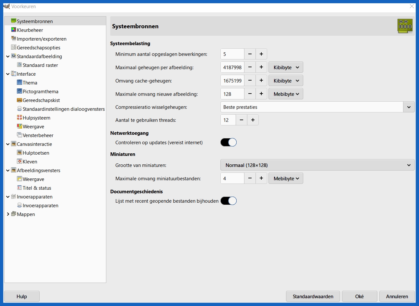This screenshot has width=419, height=306.
Task: Click the Titel & status icon
Action: click(20, 187)
